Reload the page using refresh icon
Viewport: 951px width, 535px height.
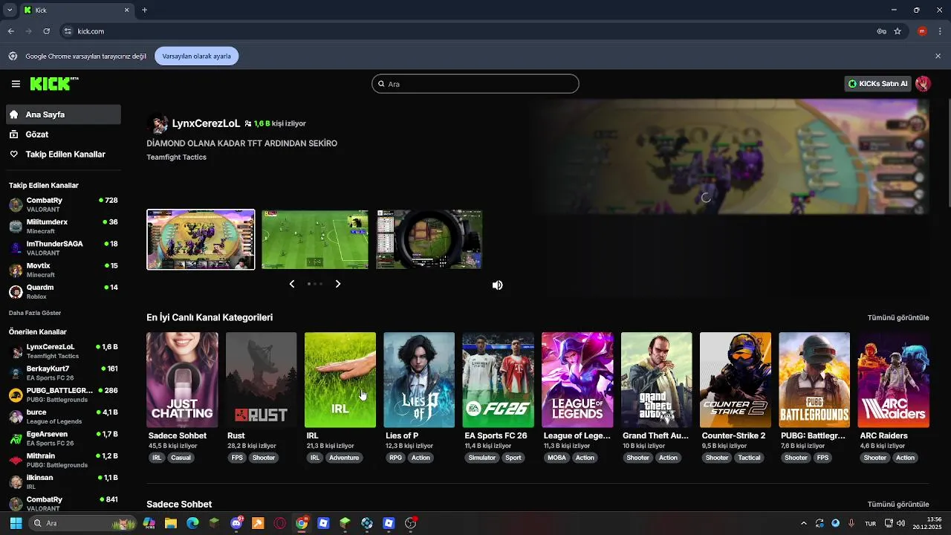[x=46, y=31]
